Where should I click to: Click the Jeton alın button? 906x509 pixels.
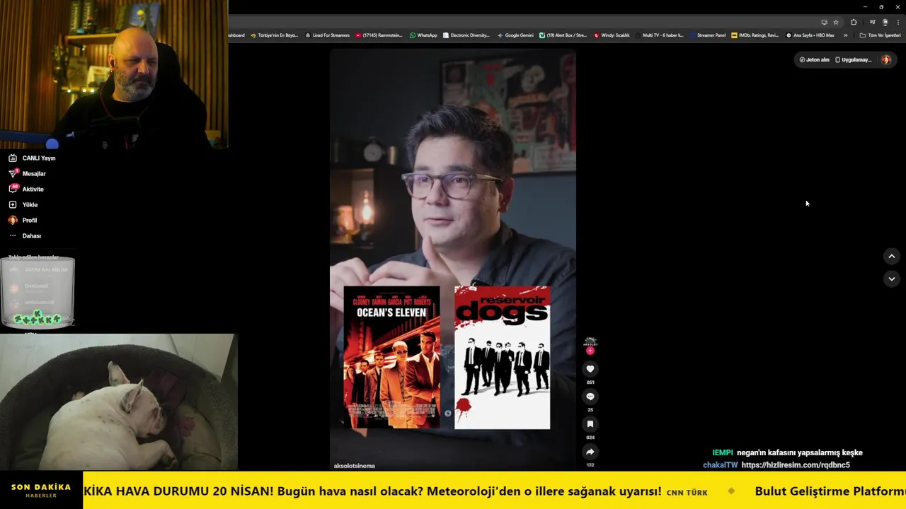[814, 60]
